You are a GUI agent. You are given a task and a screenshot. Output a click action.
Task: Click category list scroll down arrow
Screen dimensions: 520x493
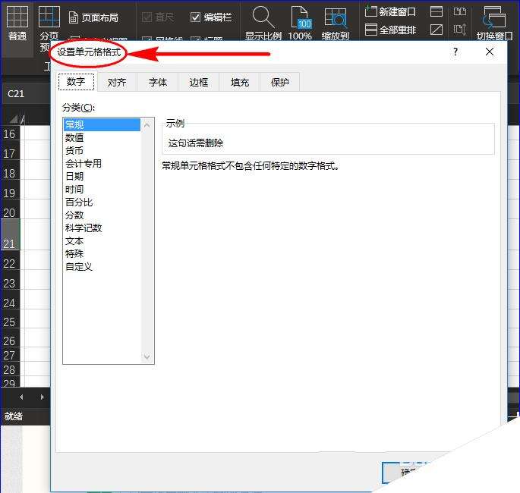[147, 356]
